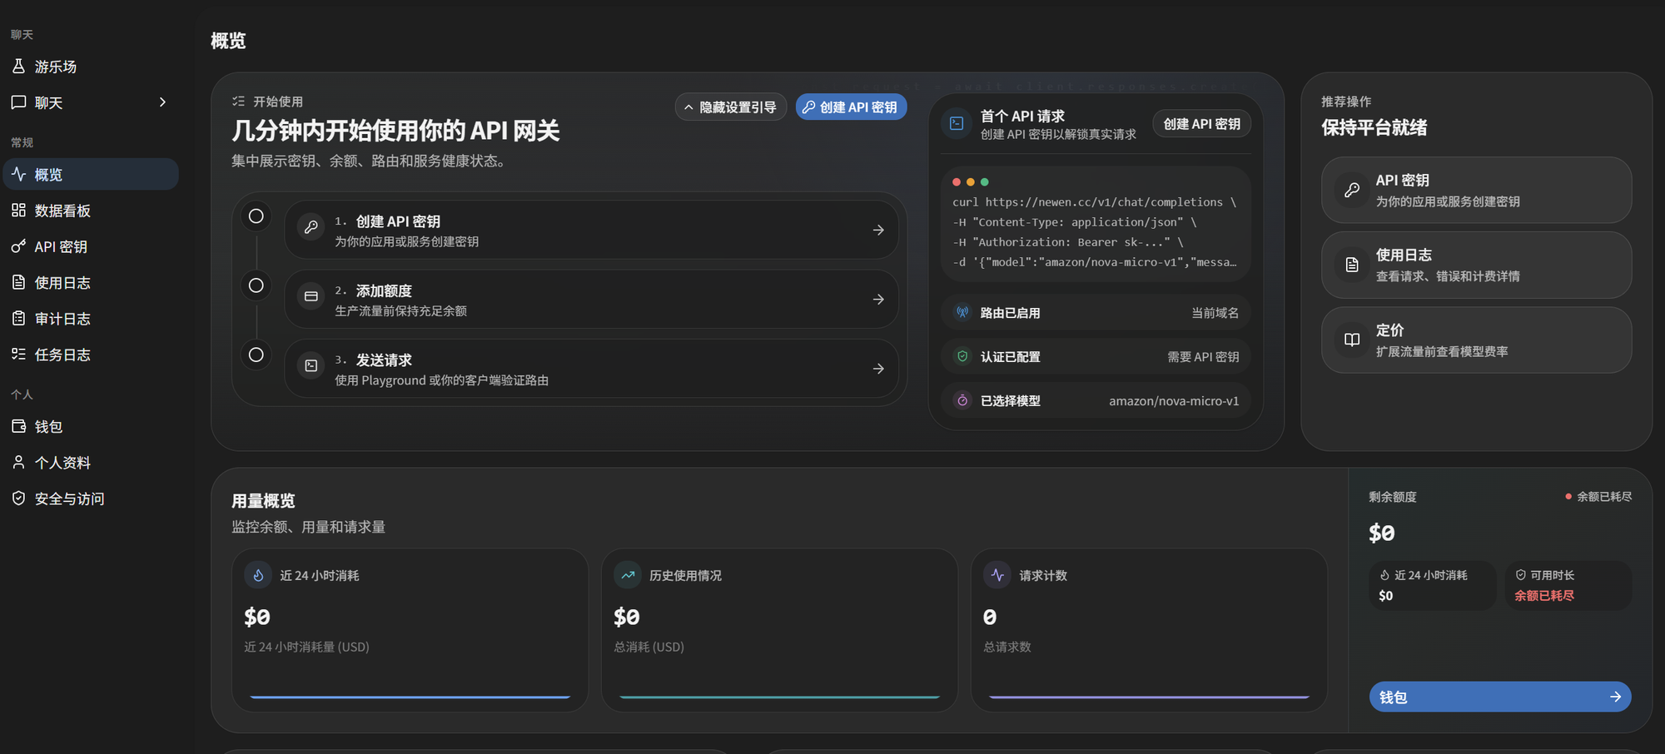Viewport: 1665px width, 754px height.
Task: Open 数据看板 in the sidebar
Action: point(91,211)
